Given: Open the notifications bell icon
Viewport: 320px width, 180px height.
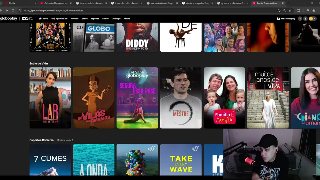Looking at the screenshot, I should (305, 18).
